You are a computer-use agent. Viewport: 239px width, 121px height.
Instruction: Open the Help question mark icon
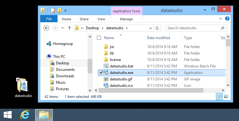[227, 18]
